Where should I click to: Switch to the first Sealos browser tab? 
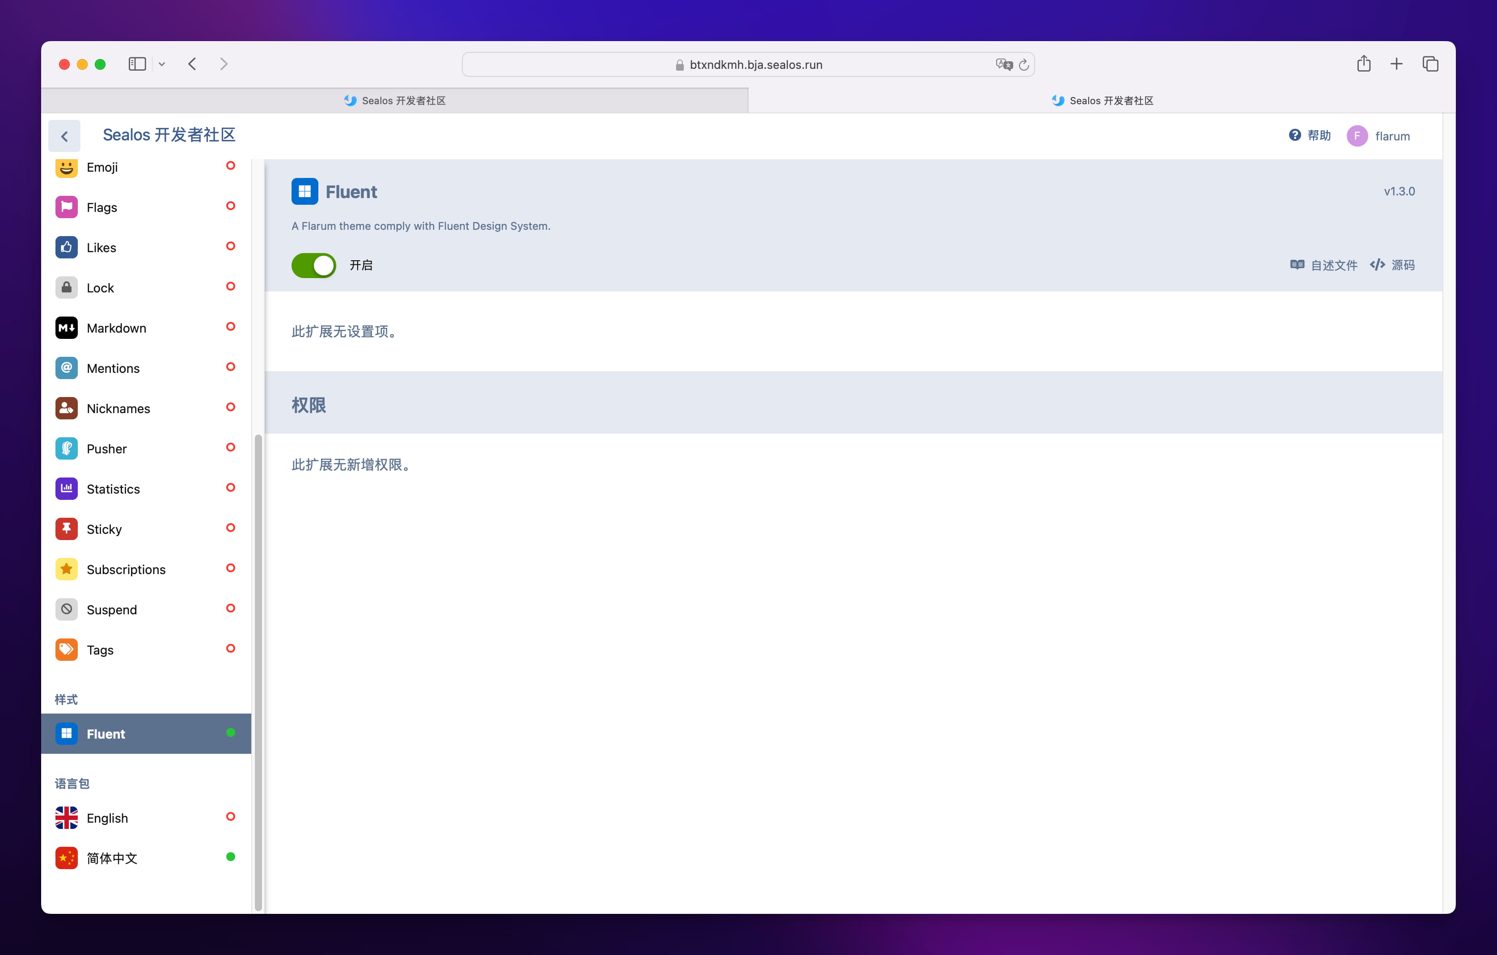(395, 100)
